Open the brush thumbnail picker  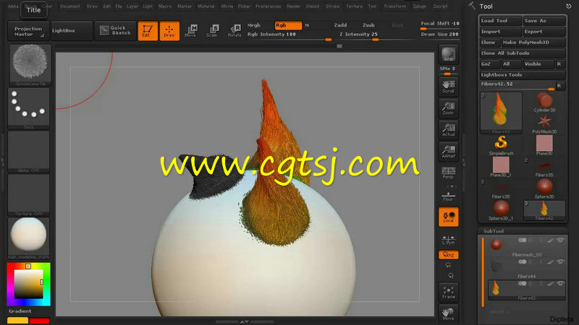30,65
